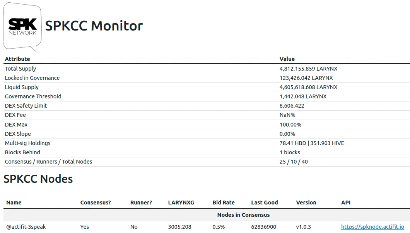Select the 0.00% value
This screenshot has height=233, width=410.
click(287, 134)
